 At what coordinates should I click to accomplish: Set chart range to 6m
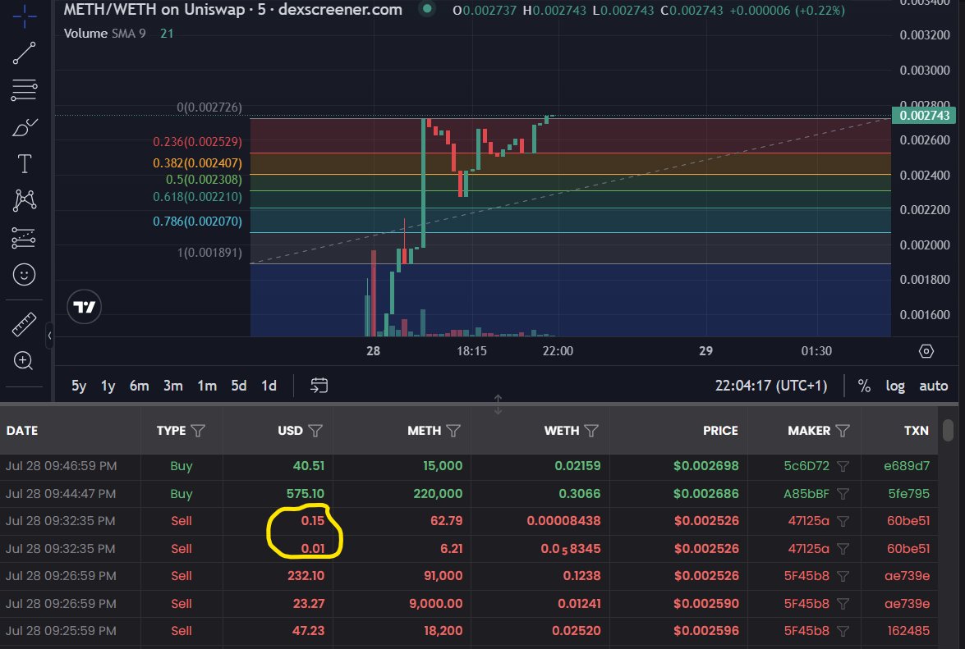[x=139, y=386]
